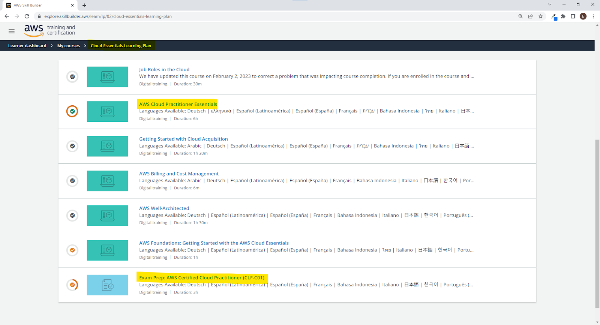The image size is (600, 325).
Task: Click the AWS Cloud Practitioner Essentials thumbnail
Action: click(107, 111)
